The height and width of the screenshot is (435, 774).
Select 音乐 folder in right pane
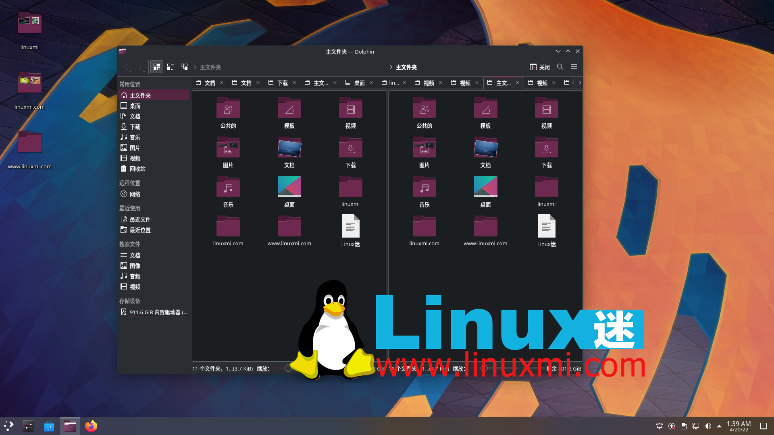[x=424, y=192]
